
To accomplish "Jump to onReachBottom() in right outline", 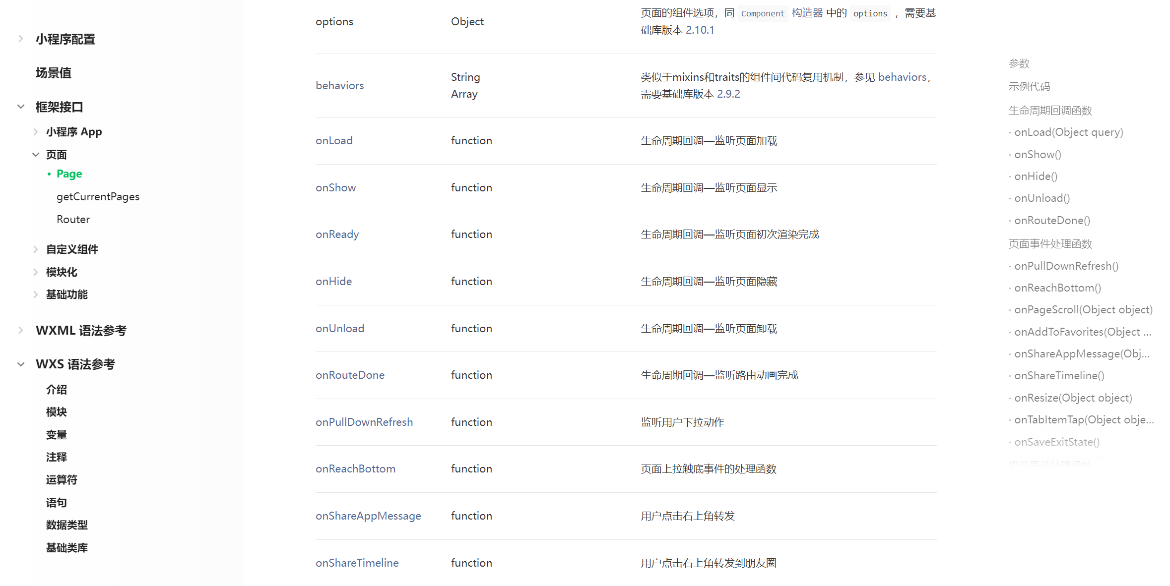I will point(1057,288).
